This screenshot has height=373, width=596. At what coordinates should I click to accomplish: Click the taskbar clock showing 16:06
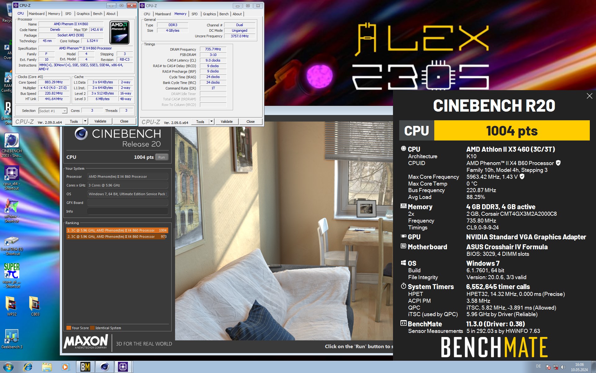(579, 367)
